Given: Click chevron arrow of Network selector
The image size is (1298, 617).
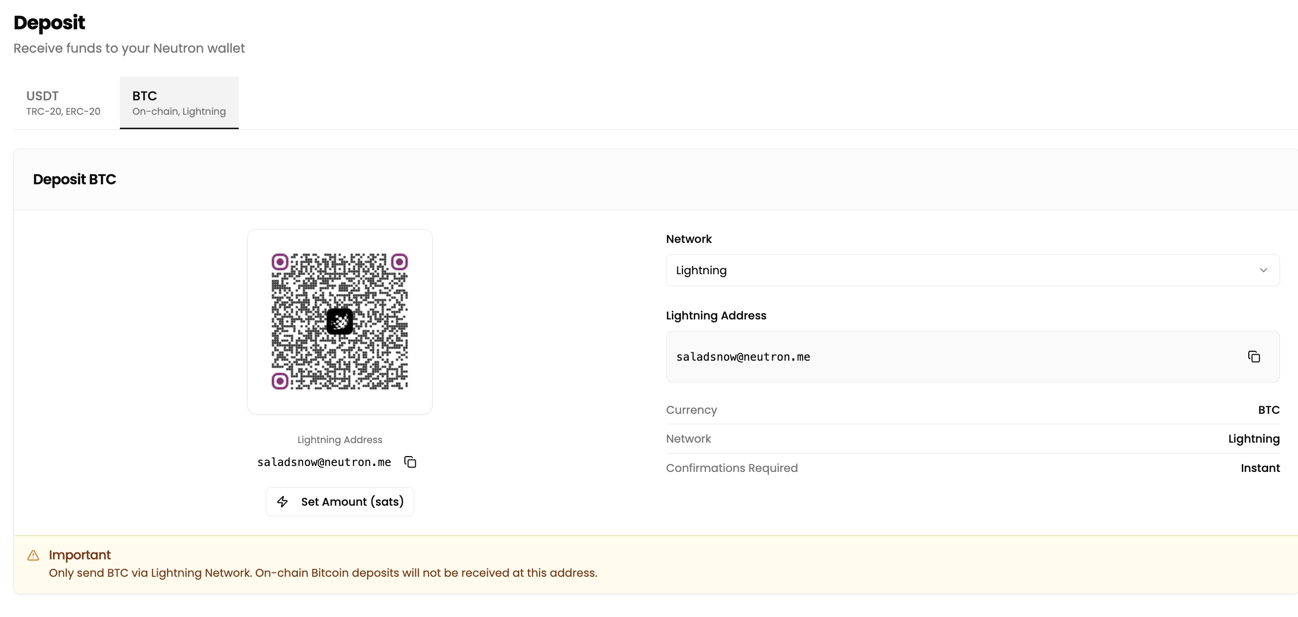Looking at the screenshot, I should [x=1263, y=270].
